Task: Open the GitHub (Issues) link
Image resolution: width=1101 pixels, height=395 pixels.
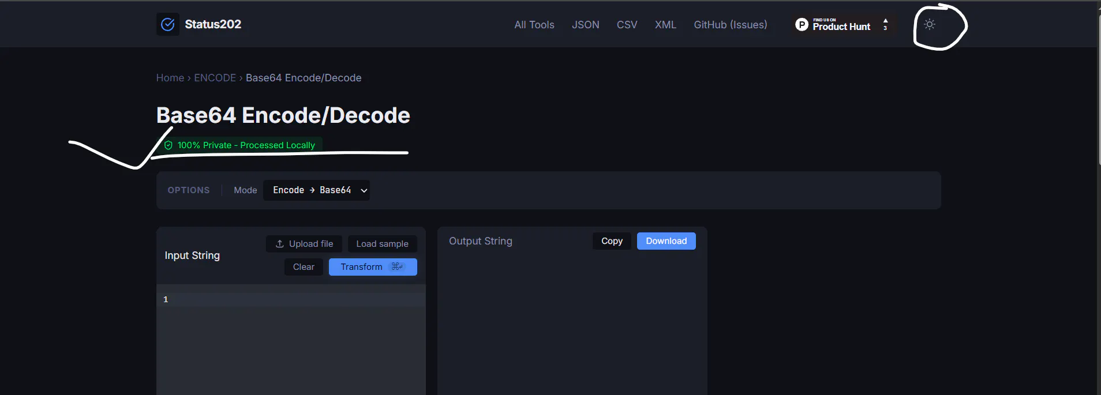Action: coord(731,25)
